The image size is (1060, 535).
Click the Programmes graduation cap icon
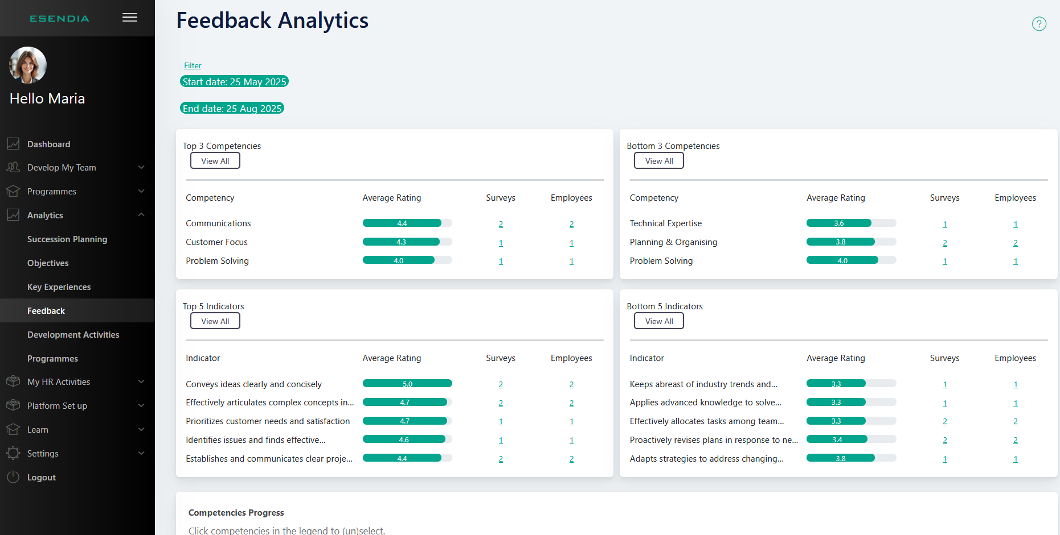tap(13, 192)
